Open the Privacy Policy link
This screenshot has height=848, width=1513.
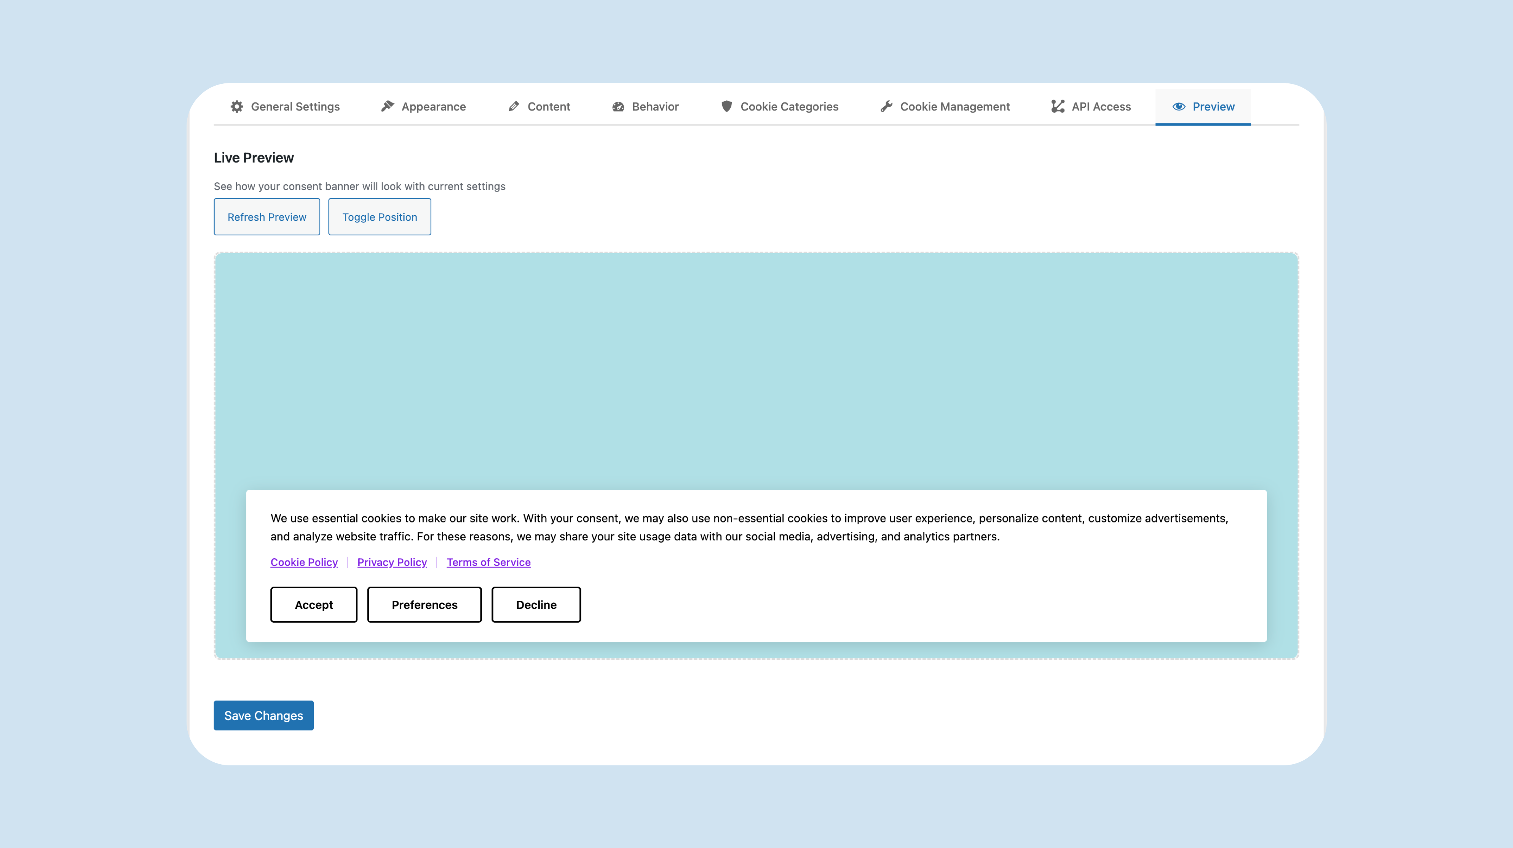(392, 562)
